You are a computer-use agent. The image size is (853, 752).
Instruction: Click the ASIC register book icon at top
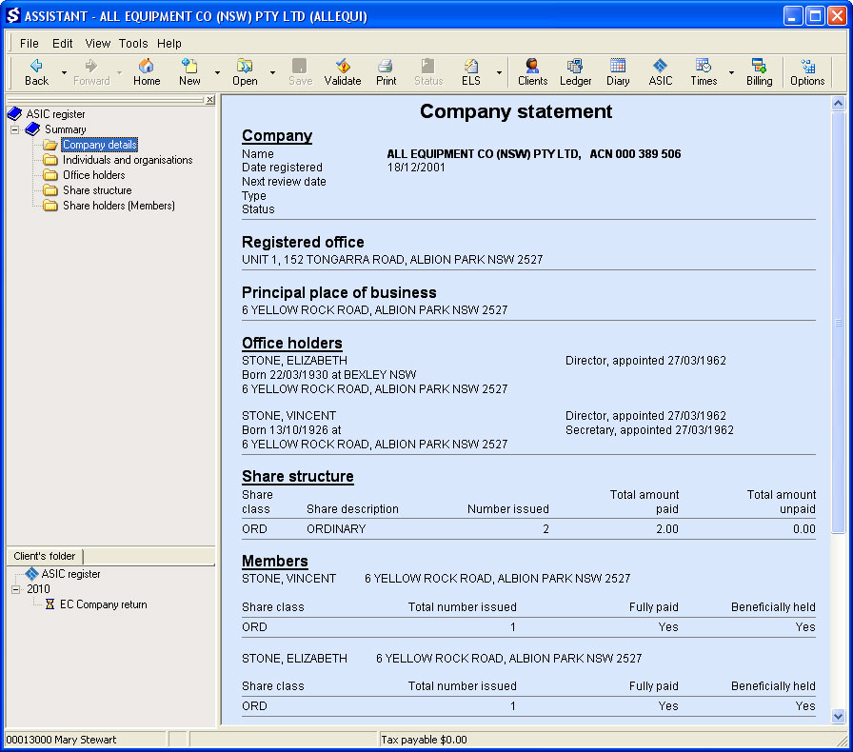14,113
